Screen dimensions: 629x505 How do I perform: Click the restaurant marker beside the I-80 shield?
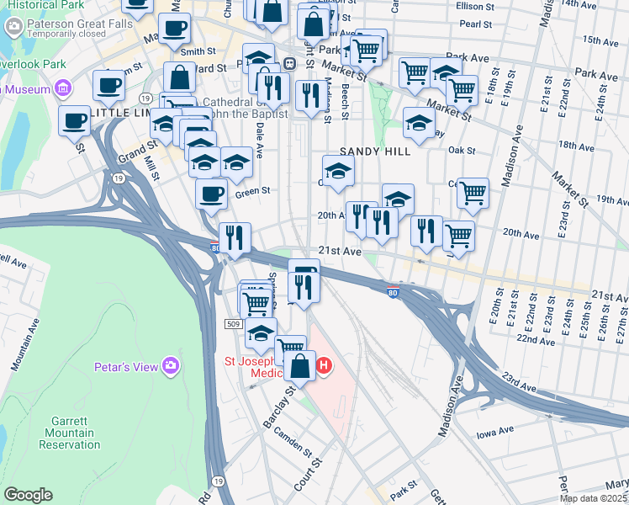235,239
